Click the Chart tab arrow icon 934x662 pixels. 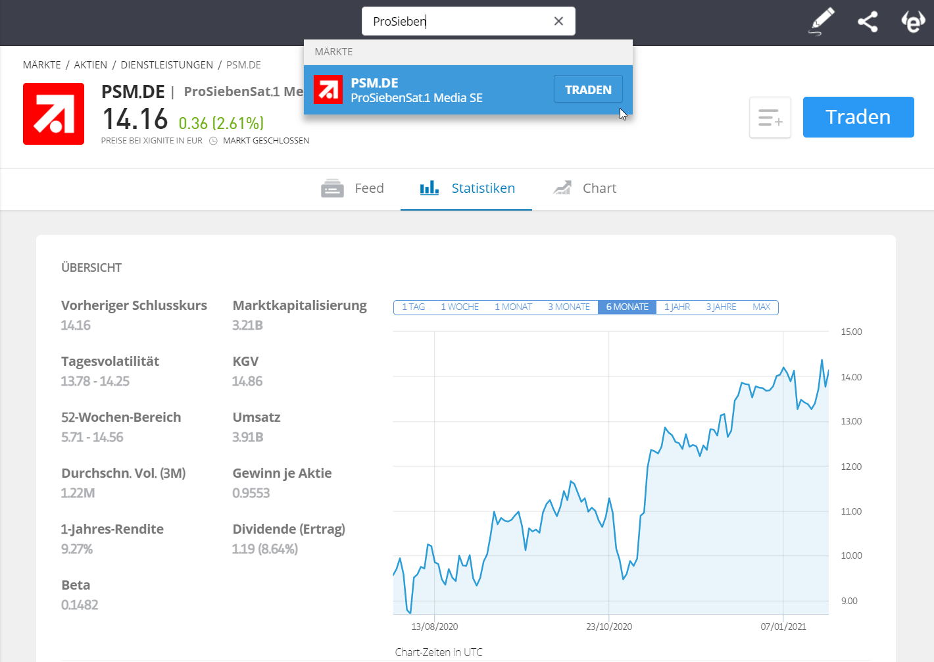(562, 188)
